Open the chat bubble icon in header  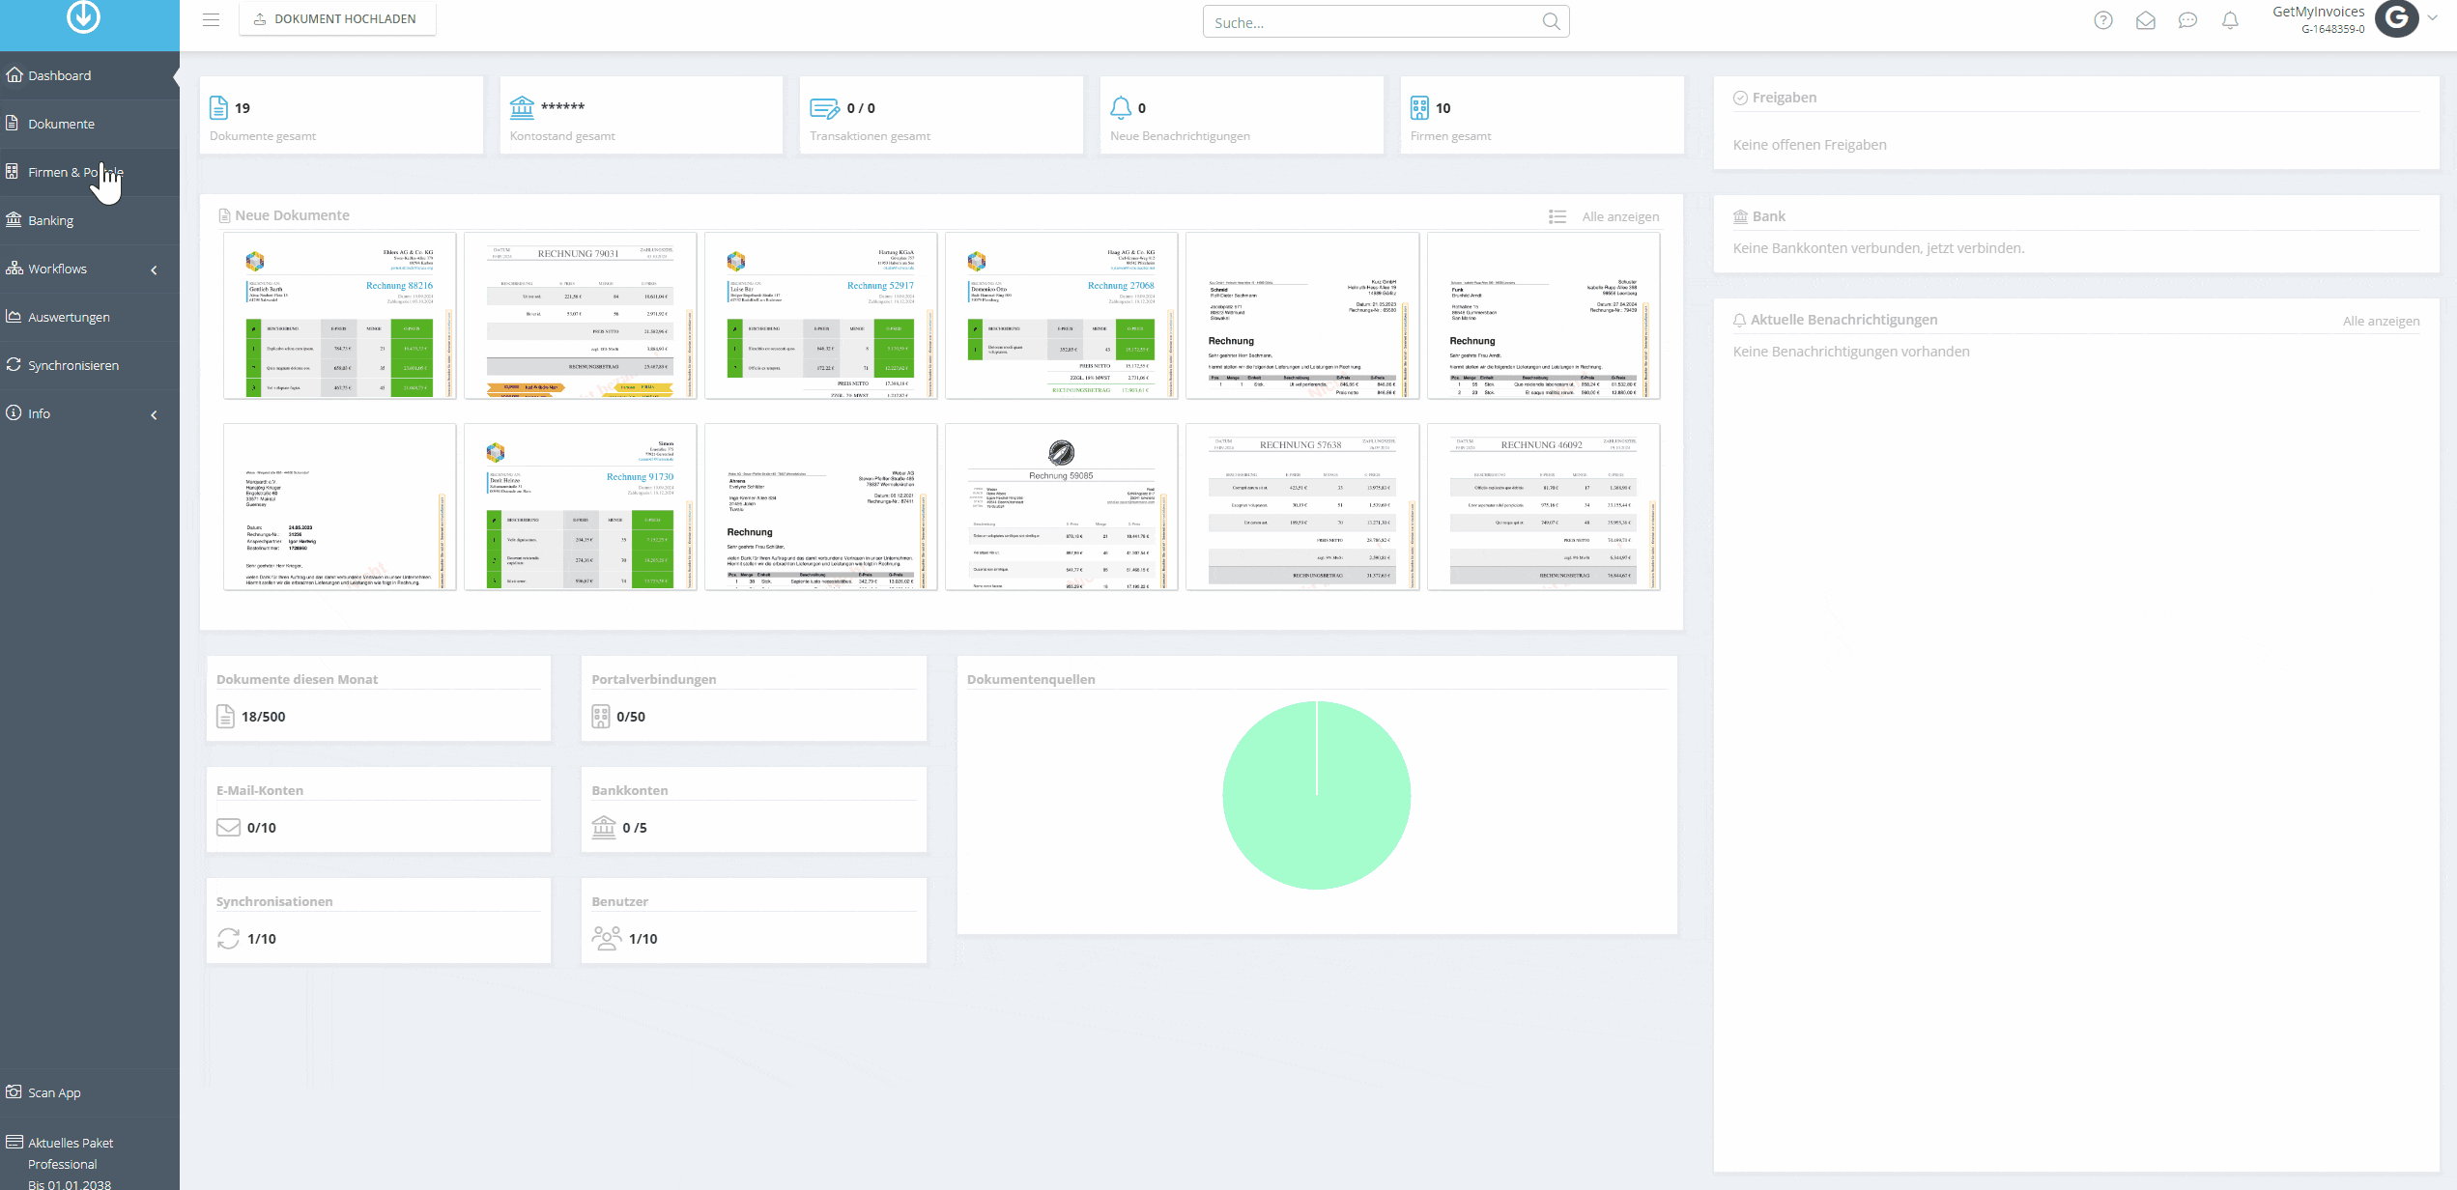(2188, 20)
